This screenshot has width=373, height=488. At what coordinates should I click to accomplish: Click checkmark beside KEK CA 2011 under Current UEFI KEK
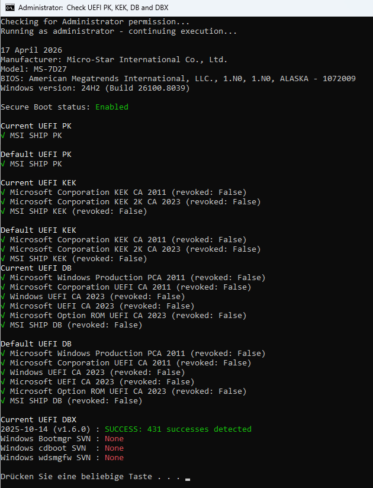(3, 192)
